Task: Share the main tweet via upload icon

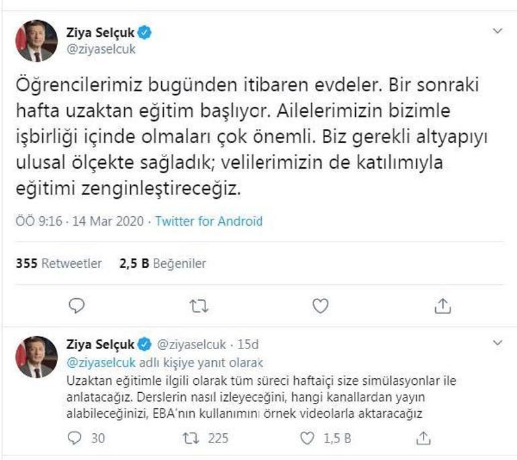Action: (x=442, y=306)
